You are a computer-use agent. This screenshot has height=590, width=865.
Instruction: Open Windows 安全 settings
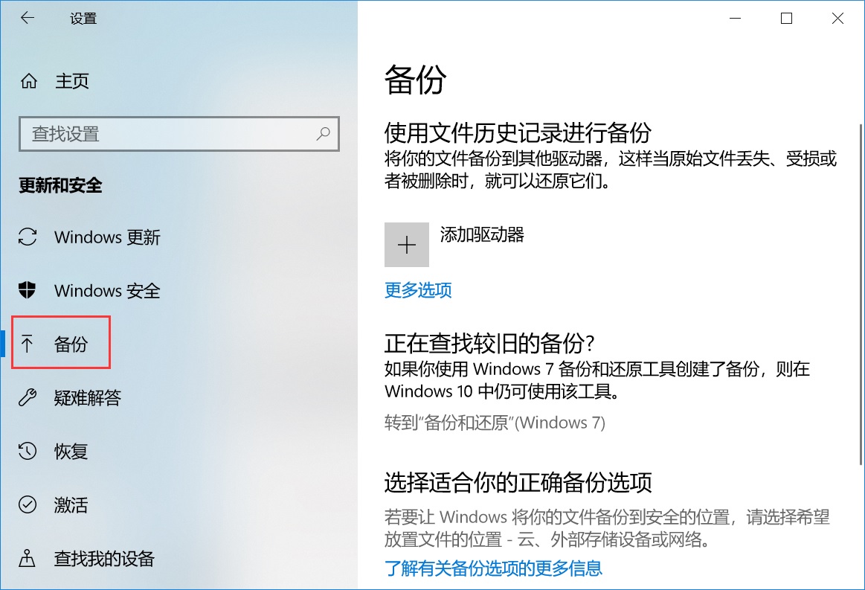point(106,291)
